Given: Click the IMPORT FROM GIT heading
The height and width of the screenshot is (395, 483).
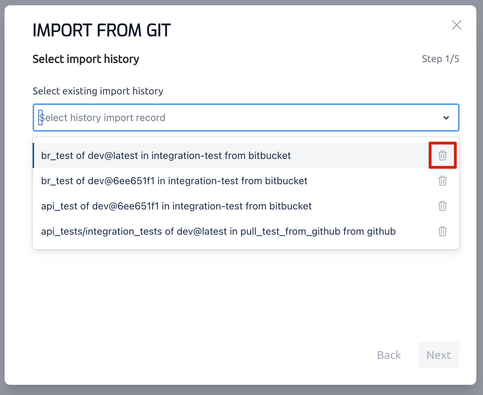Looking at the screenshot, I should point(101,30).
